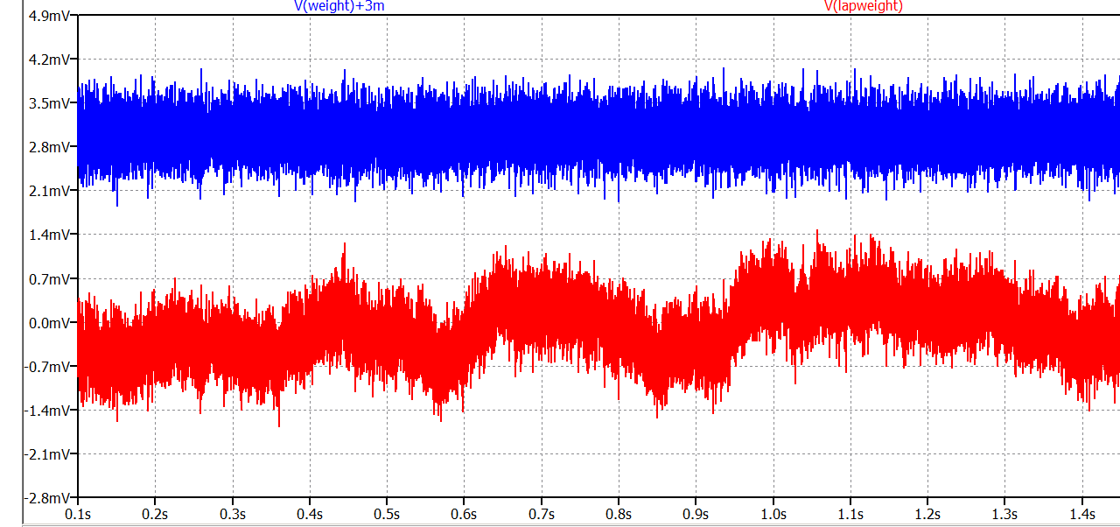This screenshot has height=527, width=1120.
Task: Click the 0.4s time axis label
Action: coord(310,513)
